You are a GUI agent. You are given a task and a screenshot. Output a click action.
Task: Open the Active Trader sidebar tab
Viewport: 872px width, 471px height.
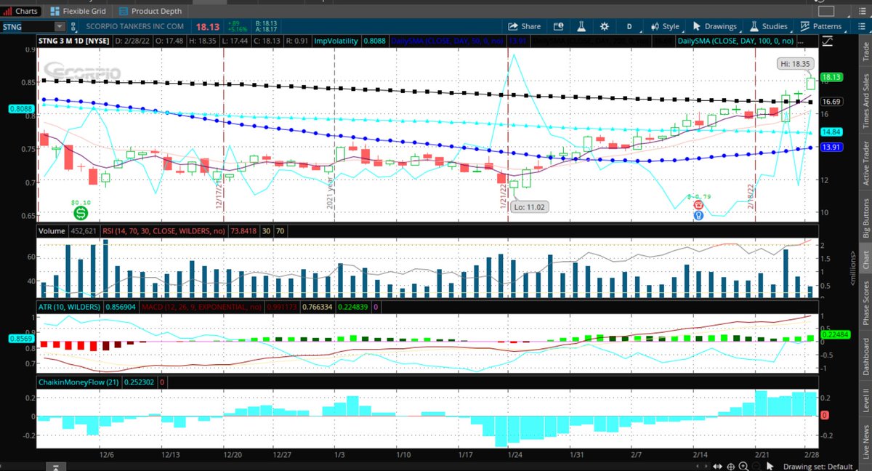pyautogui.click(x=865, y=164)
